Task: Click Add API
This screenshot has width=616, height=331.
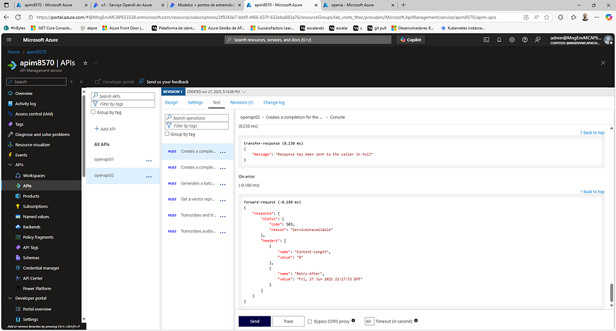Action: 105,129
